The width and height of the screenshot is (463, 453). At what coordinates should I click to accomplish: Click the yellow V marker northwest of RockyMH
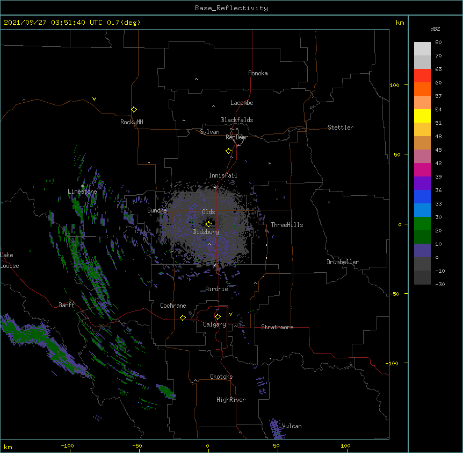click(x=94, y=99)
